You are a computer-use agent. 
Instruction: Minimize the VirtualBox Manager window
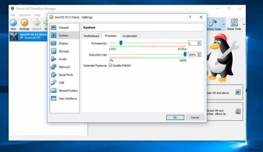[218, 9]
